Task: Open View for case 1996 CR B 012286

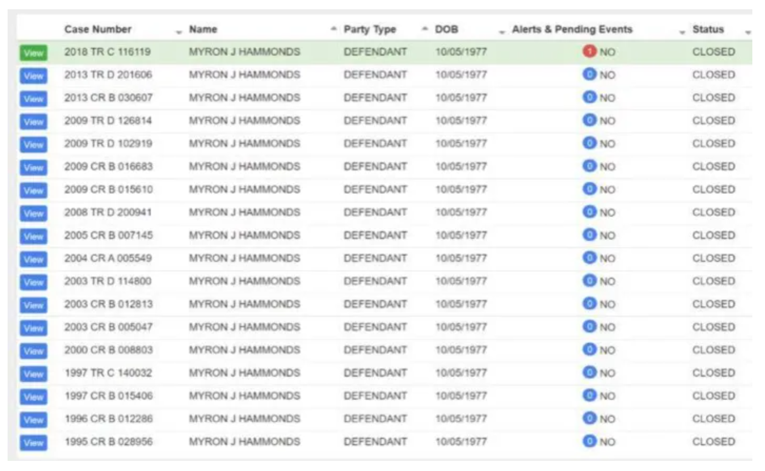Action: 33,420
